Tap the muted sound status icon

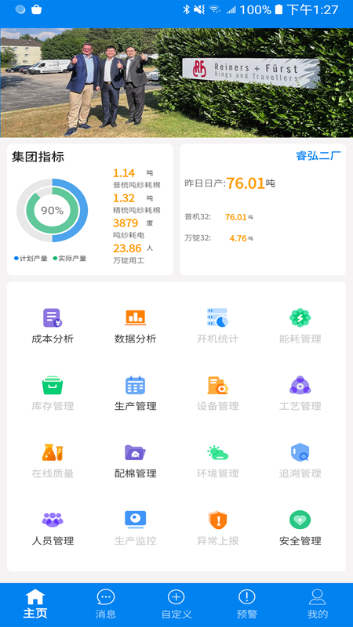coord(199,9)
